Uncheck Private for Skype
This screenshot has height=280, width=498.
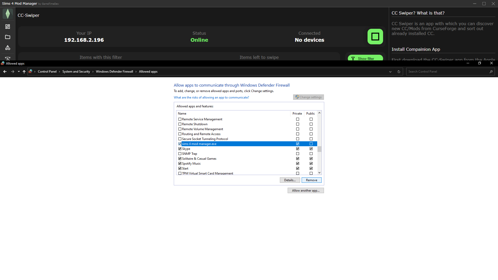click(298, 149)
